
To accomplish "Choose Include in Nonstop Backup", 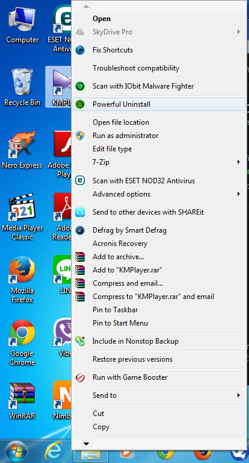I will pyautogui.click(x=159, y=341).
